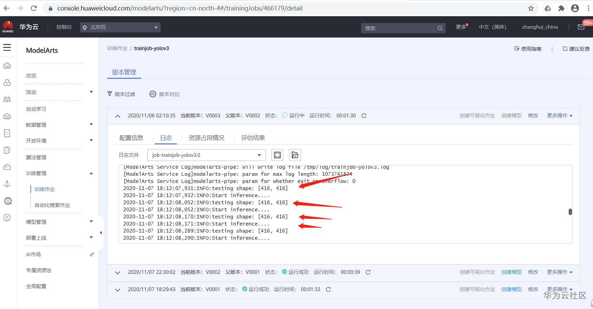Open the log in fullscreen view icon

pos(277,155)
